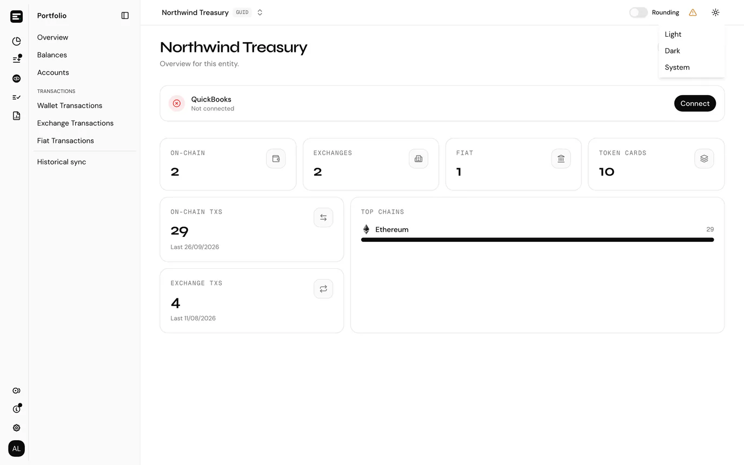
Task: Toggle the Rounding switch
Action: point(638,12)
